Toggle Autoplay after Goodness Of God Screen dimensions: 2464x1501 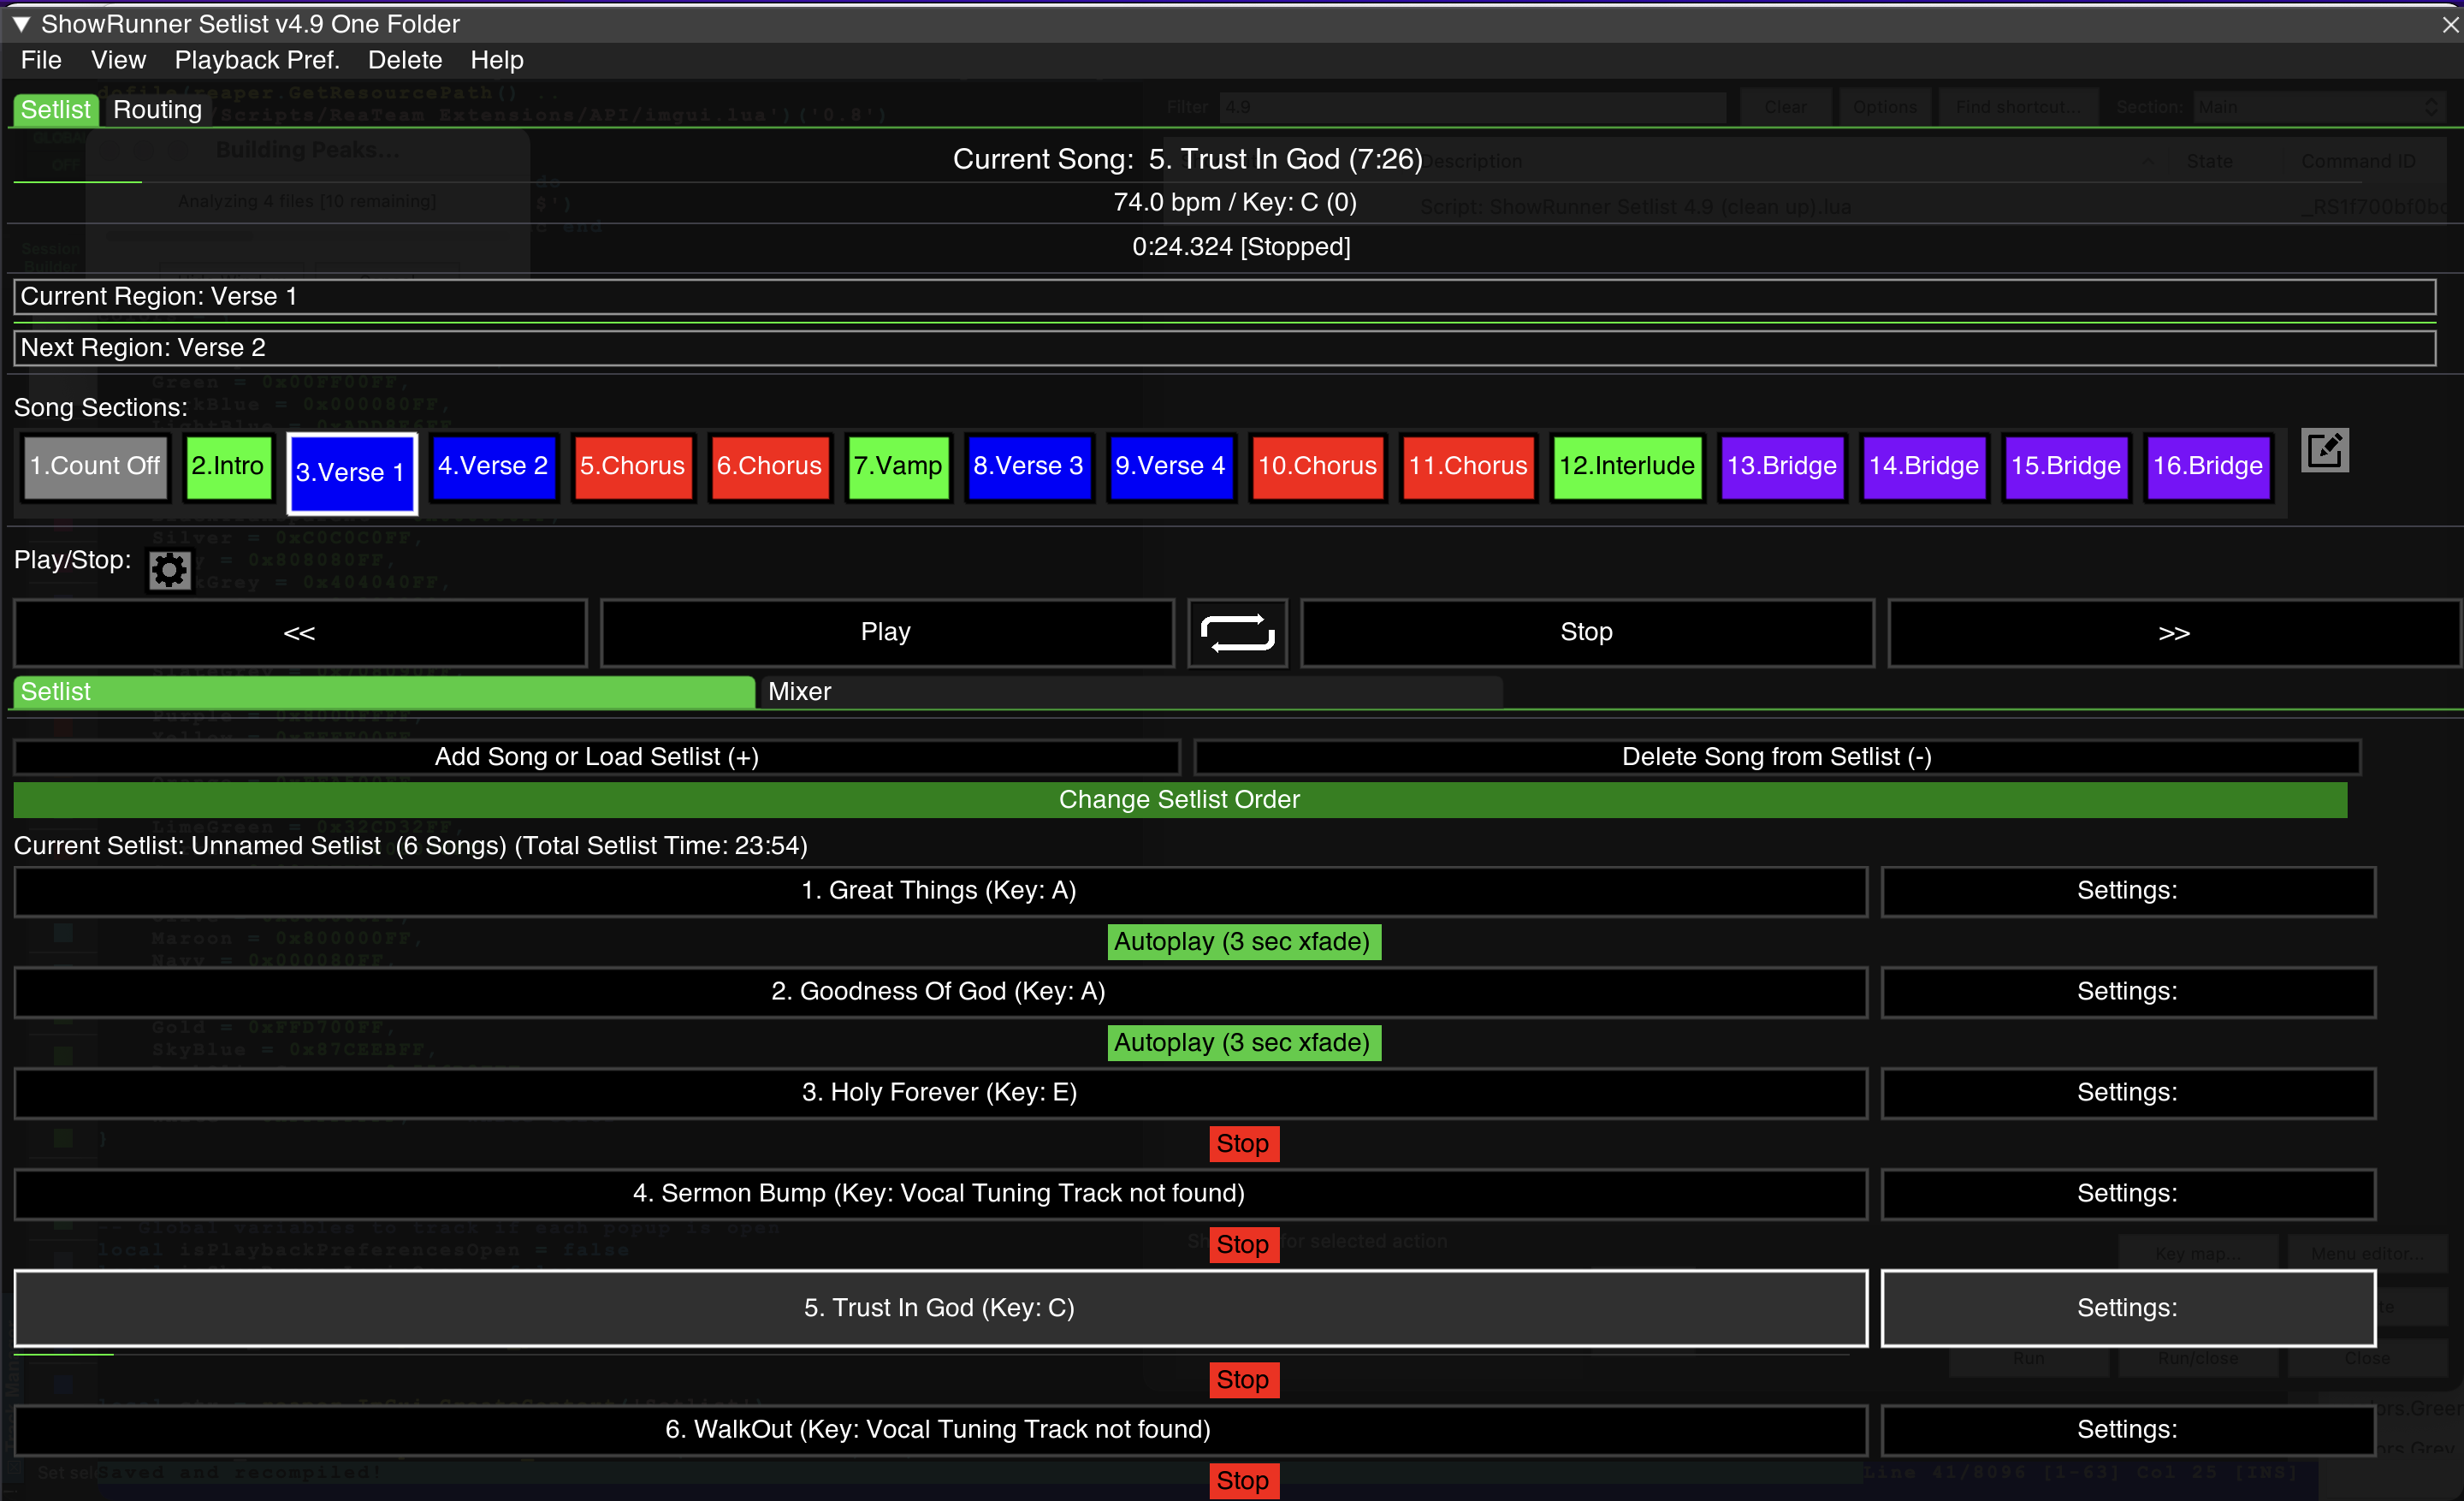(x=1243, y=1042)
